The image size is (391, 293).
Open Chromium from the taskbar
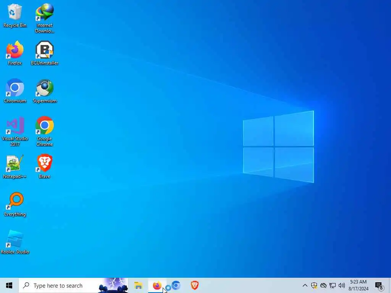click(x=176, y=285)
